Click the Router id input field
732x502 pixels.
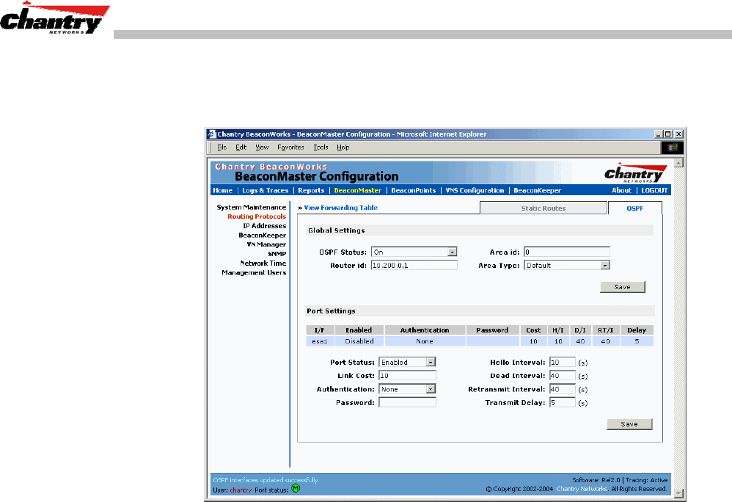coord(414,265)
